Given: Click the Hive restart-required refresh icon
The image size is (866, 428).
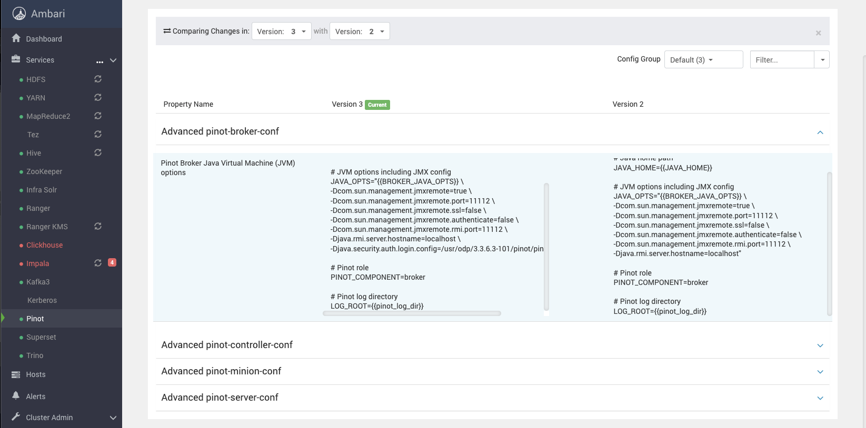Looking at the screenshot, I should point(98,152).
